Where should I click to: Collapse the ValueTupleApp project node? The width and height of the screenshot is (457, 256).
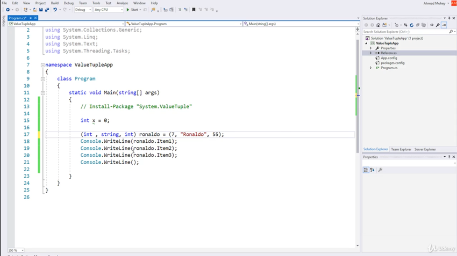coord(366,43)
